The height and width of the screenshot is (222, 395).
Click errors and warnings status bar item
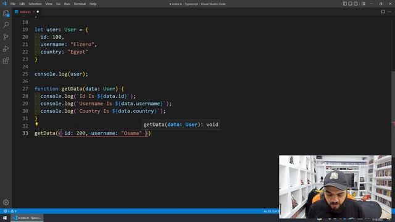[x=10, y=211]
